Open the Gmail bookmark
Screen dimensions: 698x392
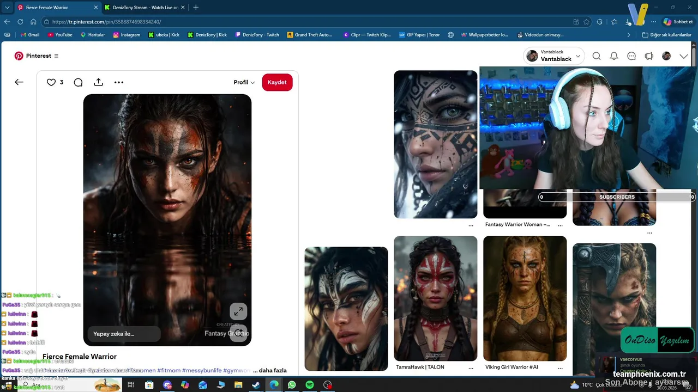[29, 35]
